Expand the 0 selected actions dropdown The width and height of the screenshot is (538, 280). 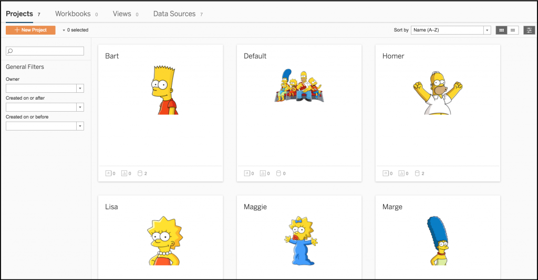76,30
